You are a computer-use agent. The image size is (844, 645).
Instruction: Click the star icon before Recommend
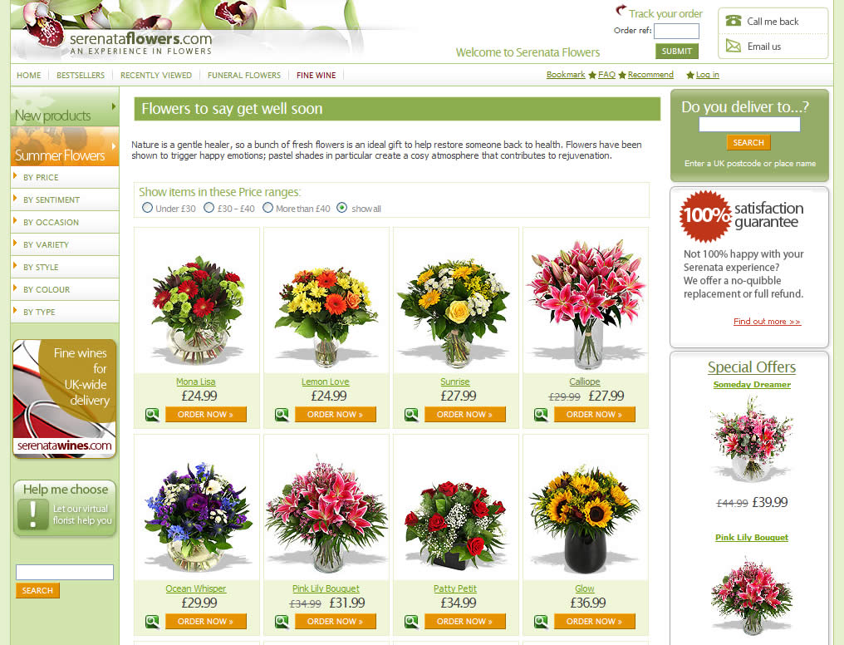point(622,75)
